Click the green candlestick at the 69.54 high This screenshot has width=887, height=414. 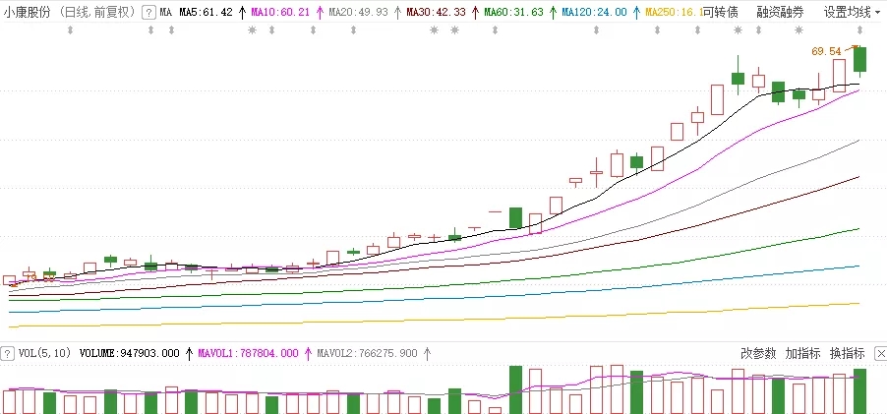859,59
